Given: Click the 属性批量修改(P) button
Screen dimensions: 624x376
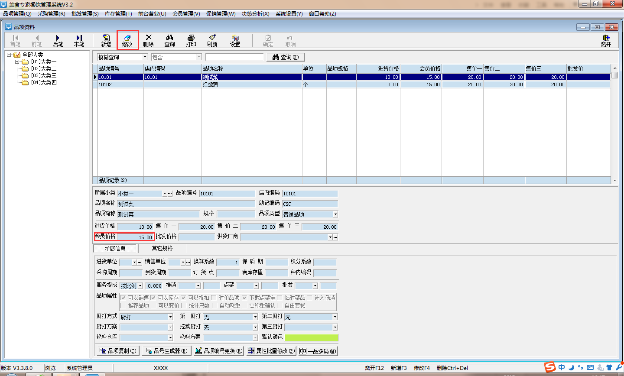Looking at the screenshot, I should click(x=271, y=351).
